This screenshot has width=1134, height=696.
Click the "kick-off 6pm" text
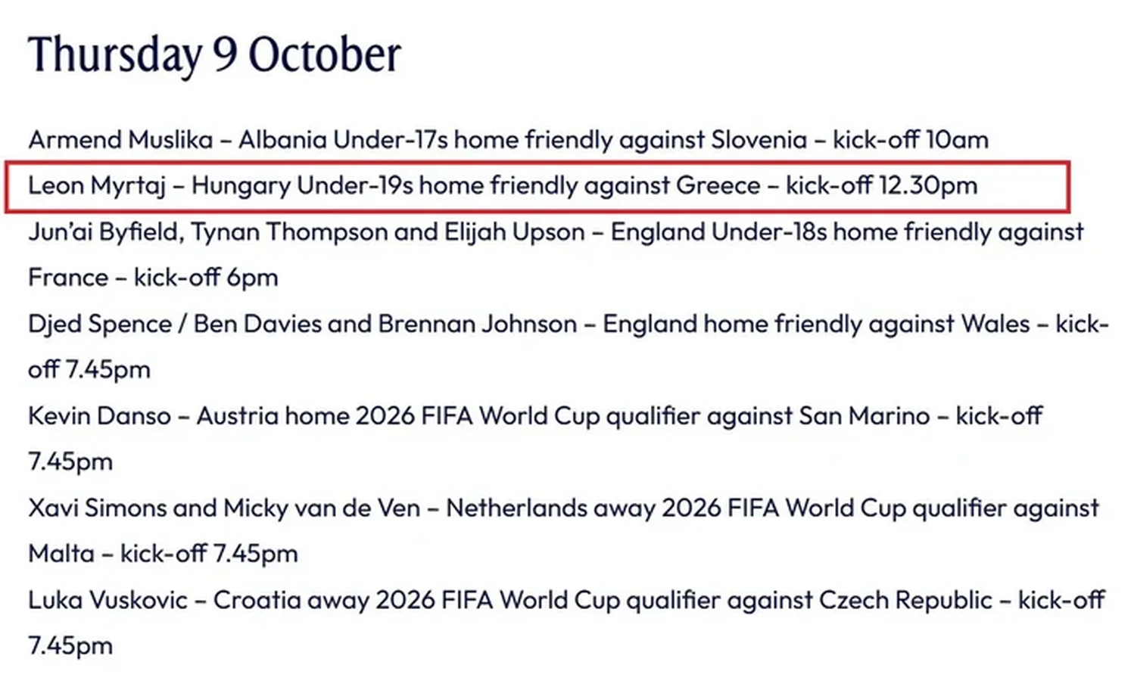click(206, 278)
